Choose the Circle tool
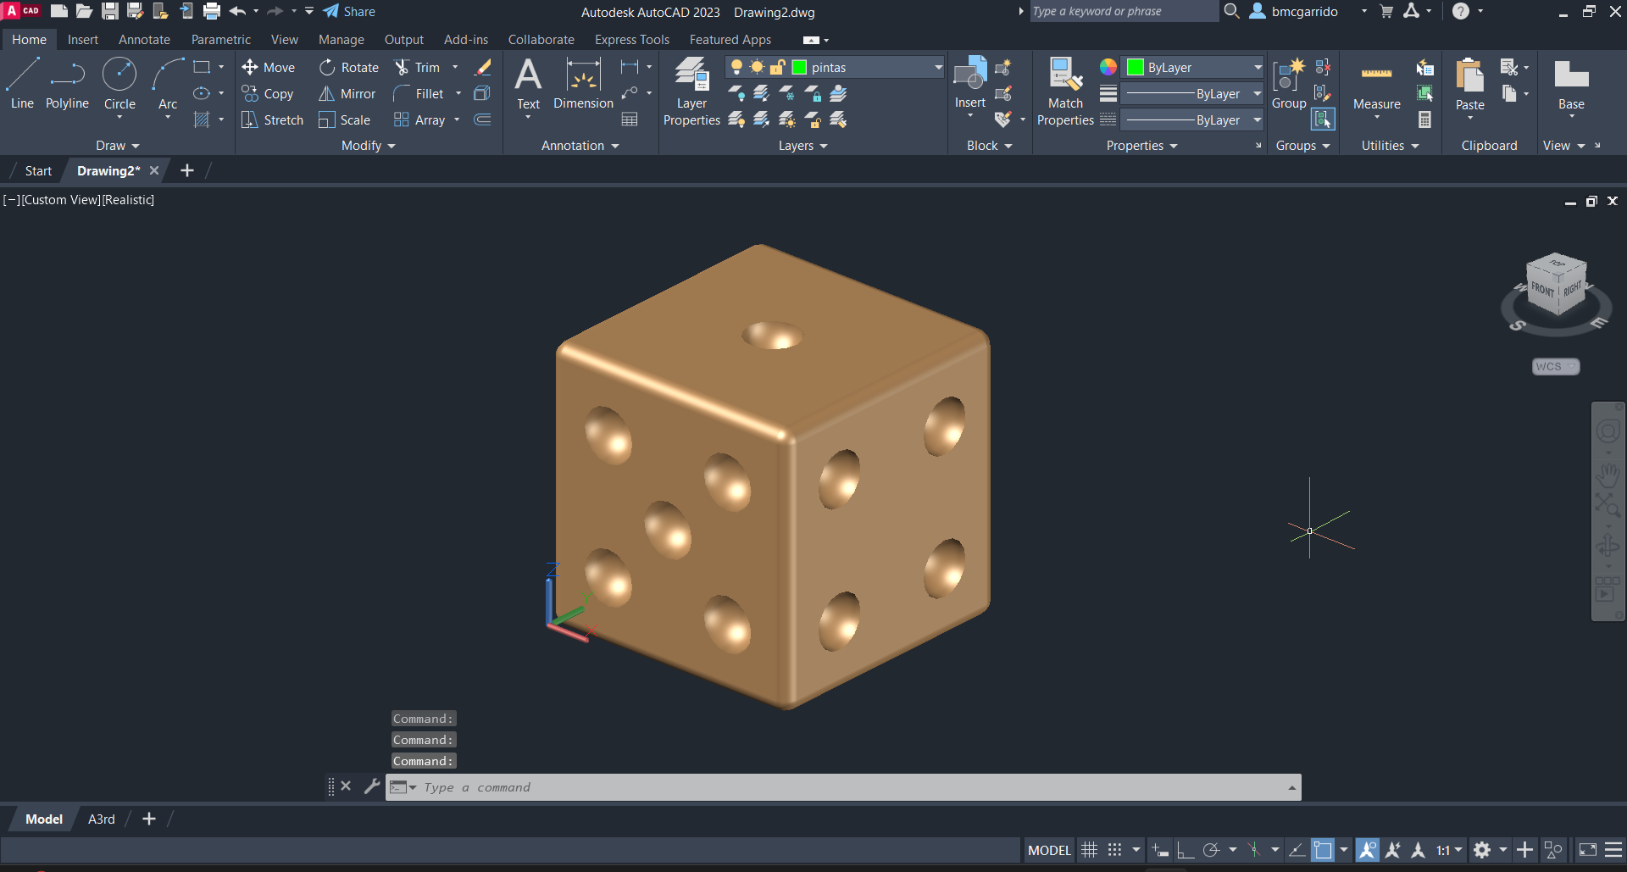 coord(119,83)
